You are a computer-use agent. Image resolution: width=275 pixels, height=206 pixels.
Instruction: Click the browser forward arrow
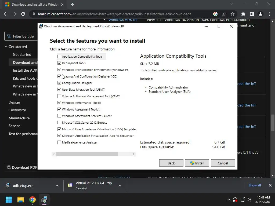(15, 14)
